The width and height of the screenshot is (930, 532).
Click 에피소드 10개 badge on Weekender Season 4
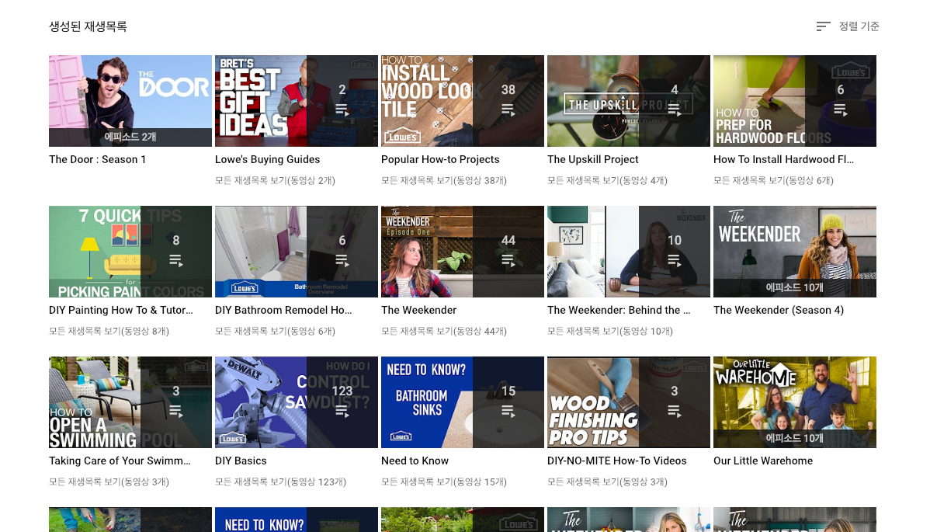tap(795, 287)
